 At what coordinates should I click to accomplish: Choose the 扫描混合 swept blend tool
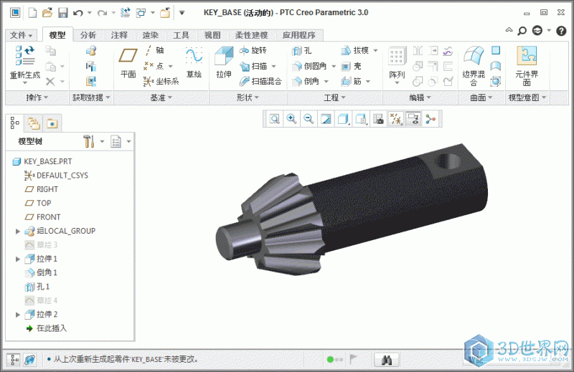click(260, 81)
